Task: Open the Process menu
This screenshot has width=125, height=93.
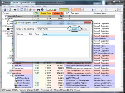Action: (x=25, y=6)
